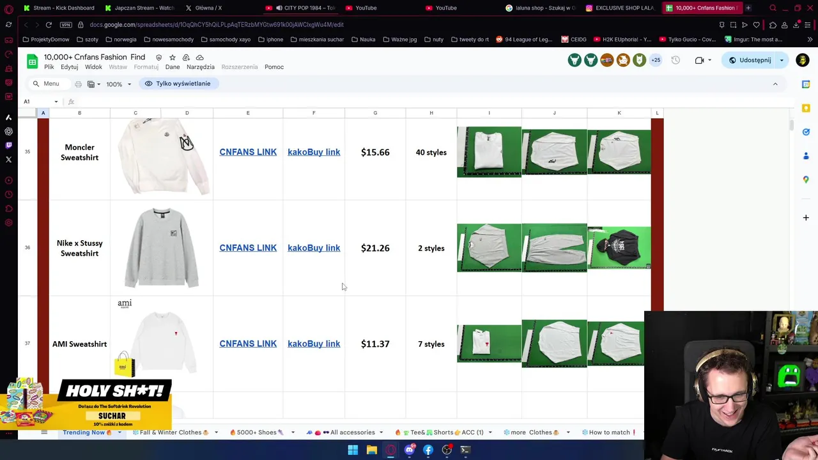Open Facebook app from the taskbar

tap(428, 450)
